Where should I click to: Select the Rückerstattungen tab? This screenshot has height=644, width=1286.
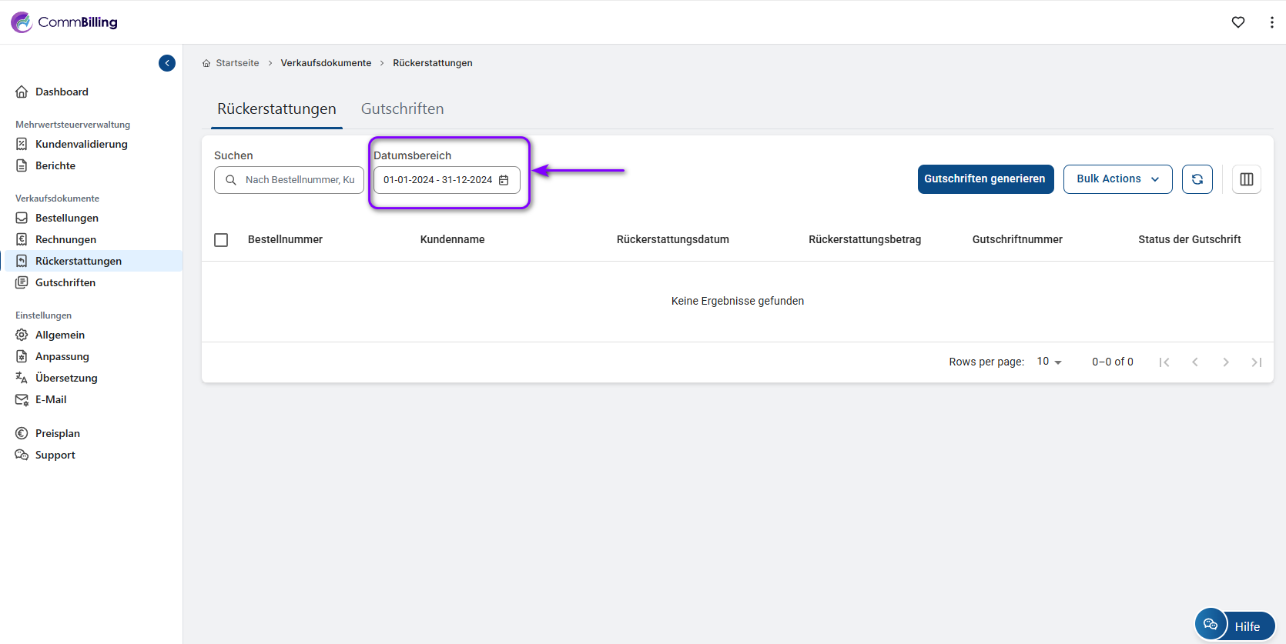click(x=276, y=109)
